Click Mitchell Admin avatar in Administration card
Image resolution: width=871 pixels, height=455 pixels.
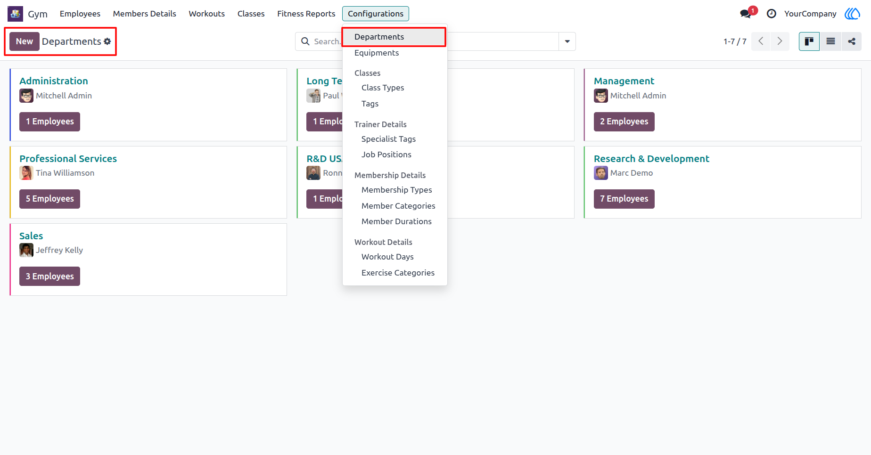pyautogui.click(x=26, y=96)
